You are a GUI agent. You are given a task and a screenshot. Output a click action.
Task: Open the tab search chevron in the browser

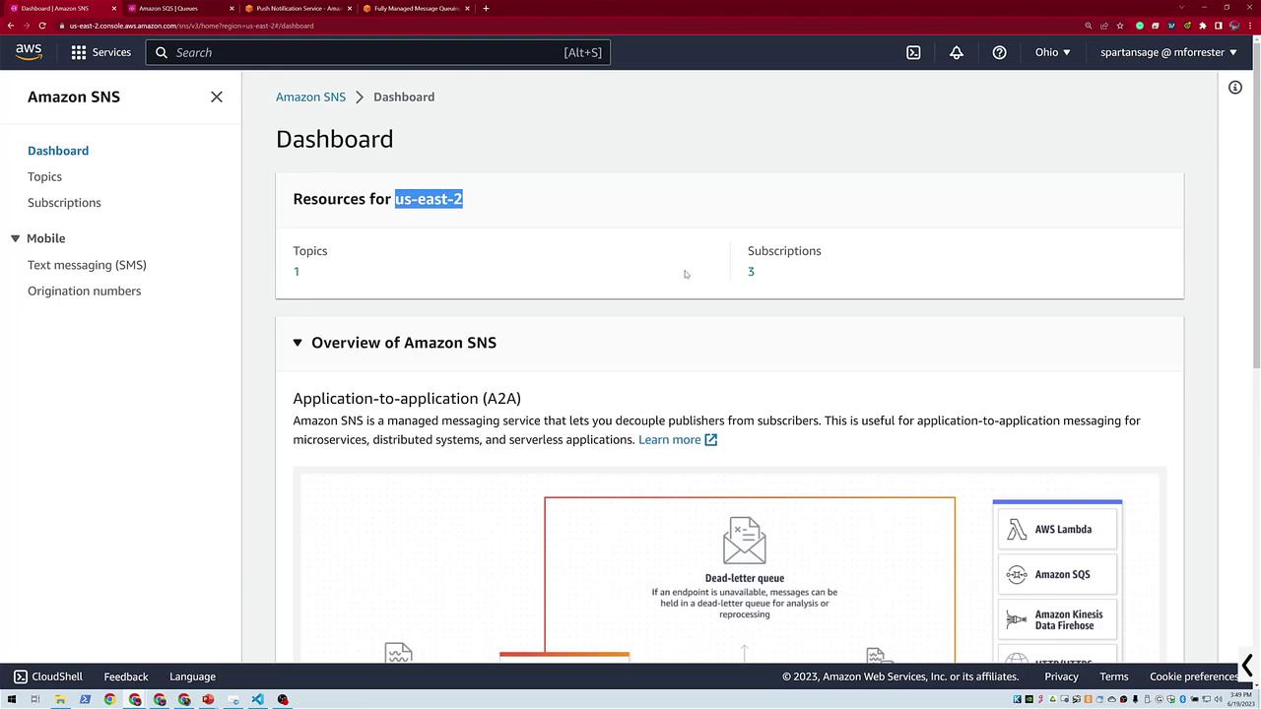click(x=1181, y=8)
